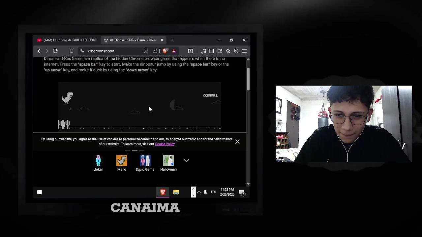Click the scrollbar up arrow

pos(248,59)
